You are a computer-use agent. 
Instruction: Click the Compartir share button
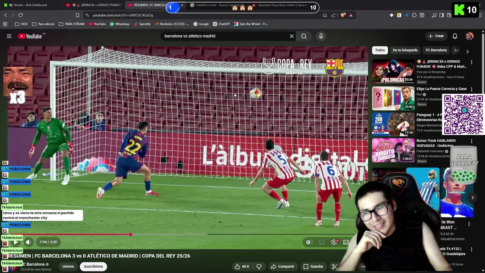pyautogui.click(x=283, y=267)
